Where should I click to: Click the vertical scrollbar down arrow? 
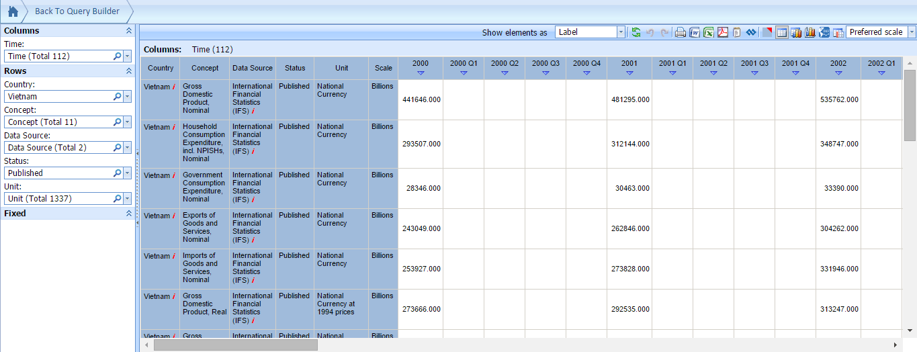(910, 331)
